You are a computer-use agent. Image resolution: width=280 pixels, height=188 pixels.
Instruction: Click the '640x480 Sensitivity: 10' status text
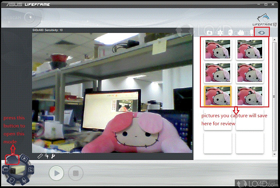click(47, 30)
